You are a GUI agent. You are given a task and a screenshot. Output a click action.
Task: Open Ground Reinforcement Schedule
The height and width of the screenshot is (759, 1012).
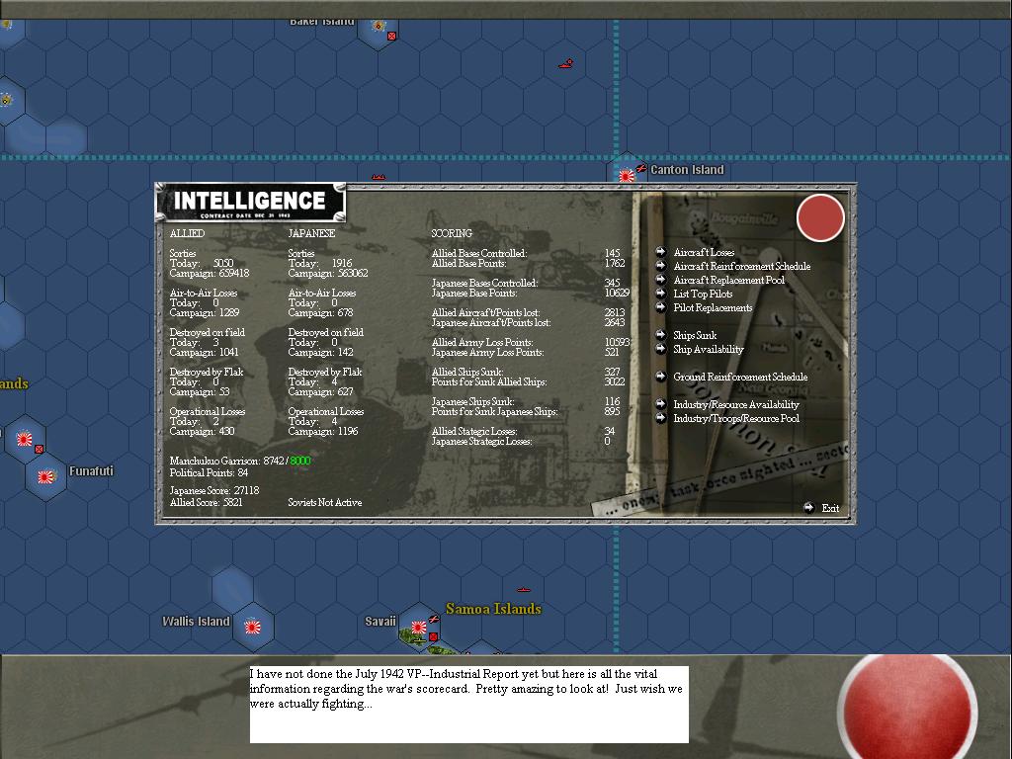740,377
